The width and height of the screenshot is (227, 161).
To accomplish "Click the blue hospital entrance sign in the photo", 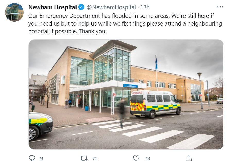I will 130,86.
